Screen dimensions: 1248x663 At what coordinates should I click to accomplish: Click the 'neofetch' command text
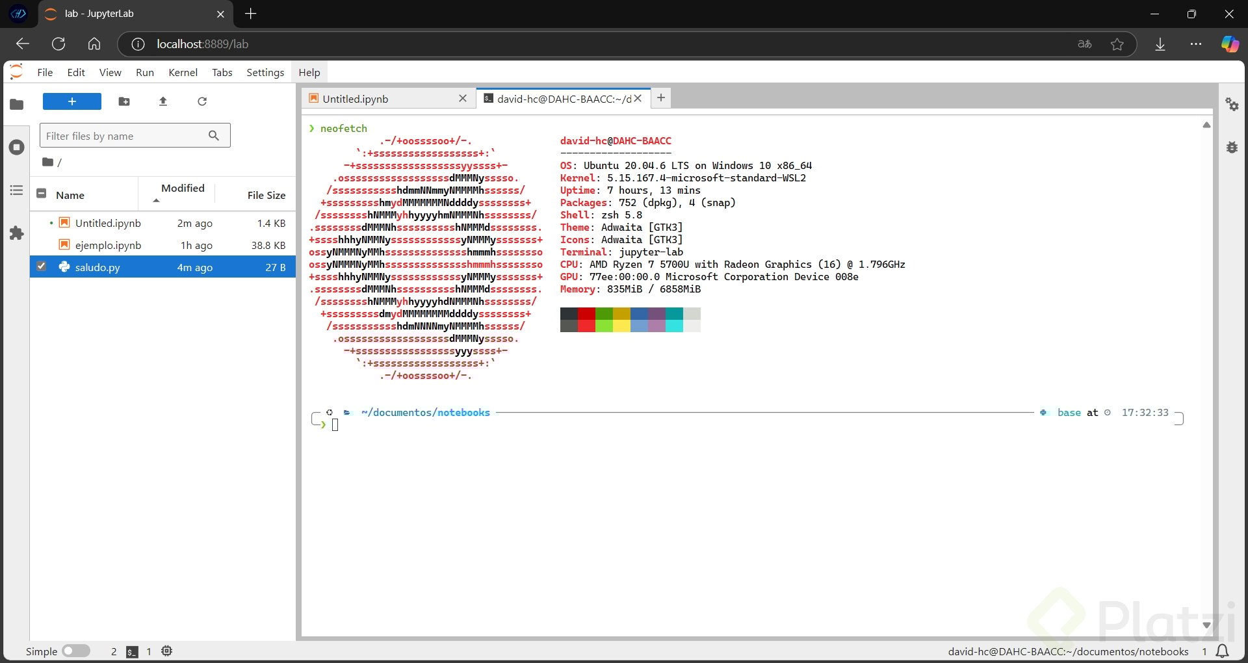tap(344, 128)
